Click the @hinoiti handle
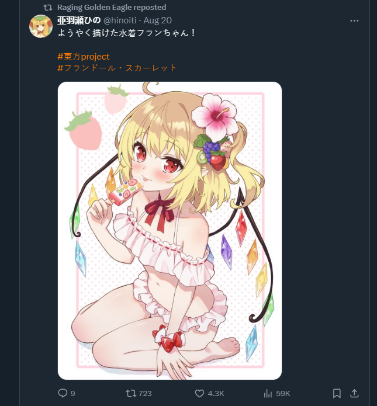Viewport: 377px width, 406px height. click(120, 20)
